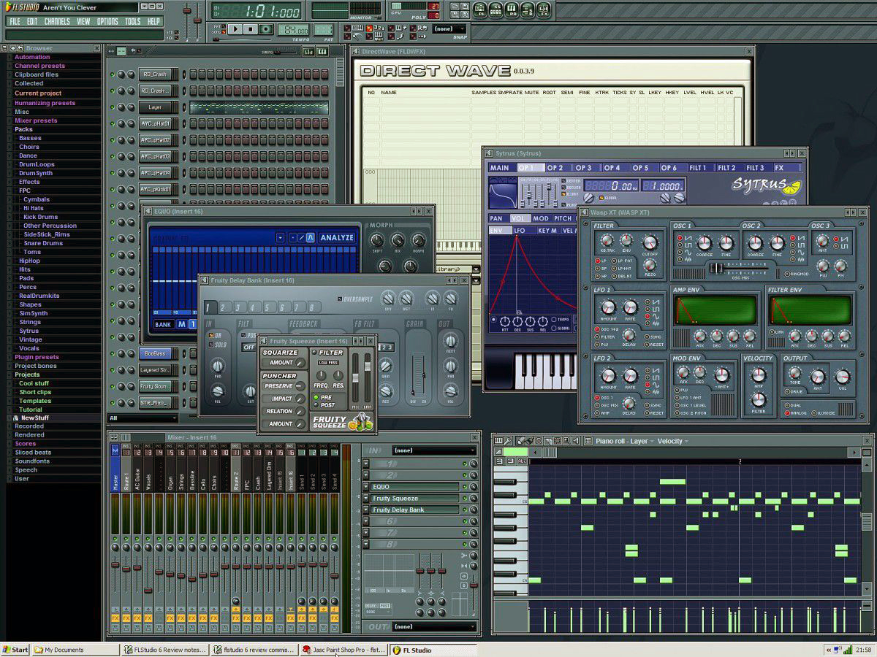Open the FILE menu
This screenshot has height=657, width=877.
coord(15,21)
